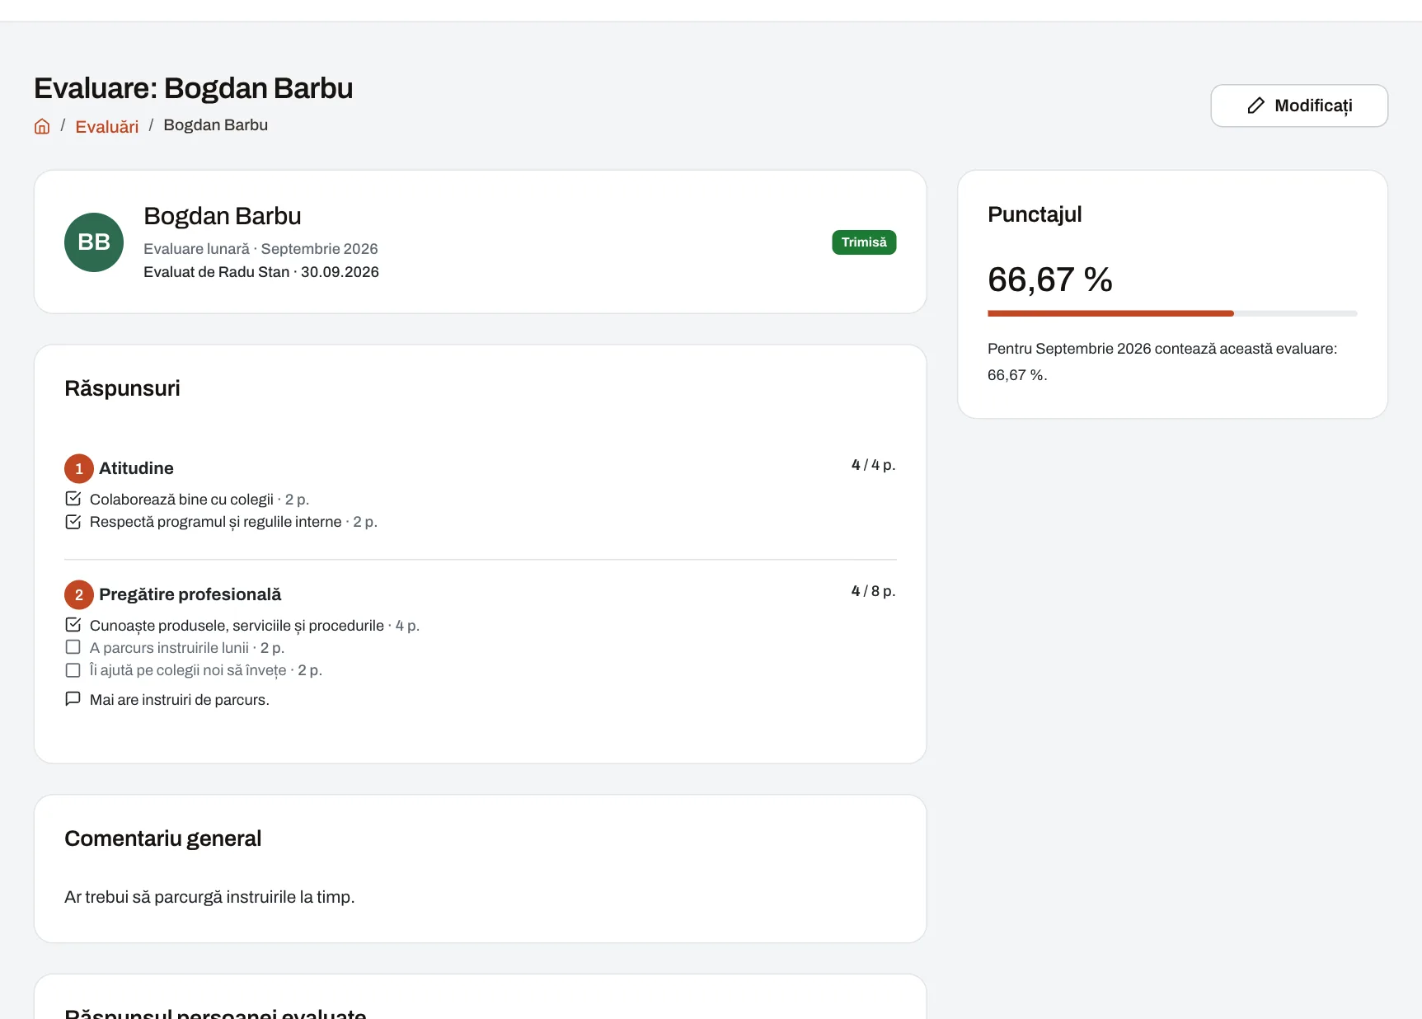Screen dimensions: 1422x1019
Task: Click the 'Evaluare lunară · Septembrie 2026' subtitle
Action: (x=260, y=249)
